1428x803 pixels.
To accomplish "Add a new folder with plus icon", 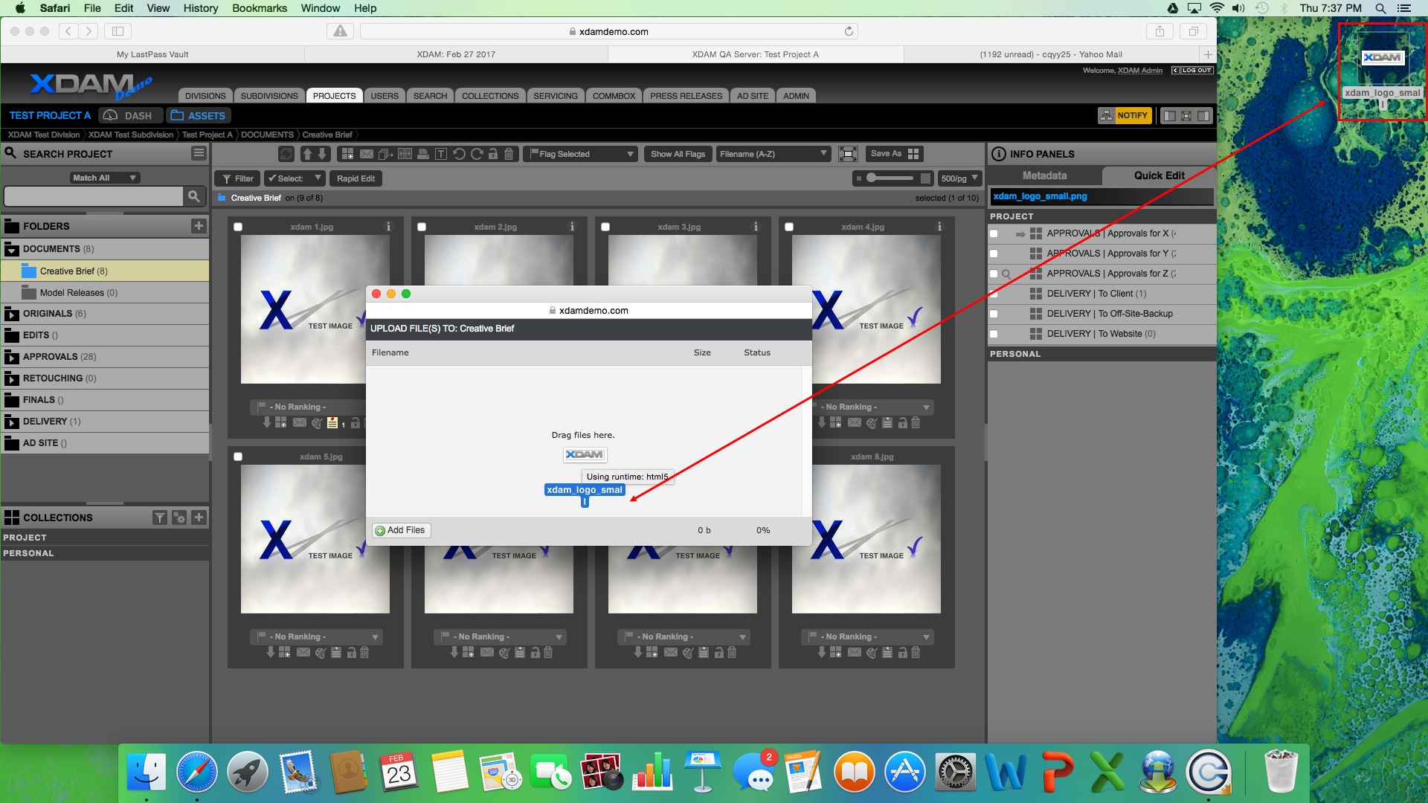I will [x=199, y=226].
